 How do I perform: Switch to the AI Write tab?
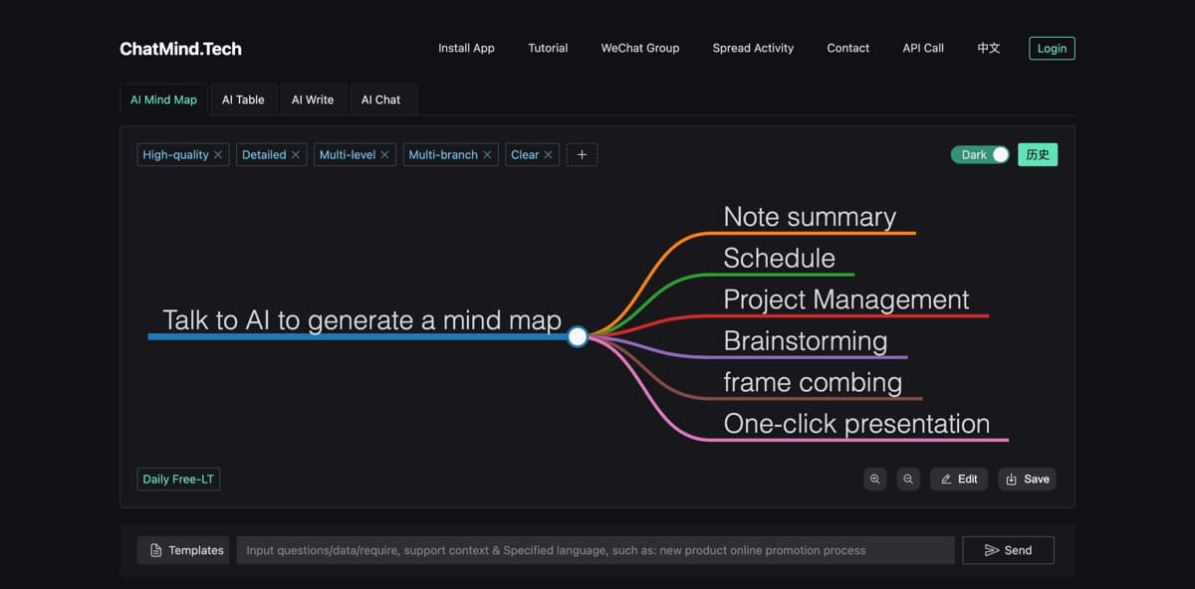(x=313, y=99)
